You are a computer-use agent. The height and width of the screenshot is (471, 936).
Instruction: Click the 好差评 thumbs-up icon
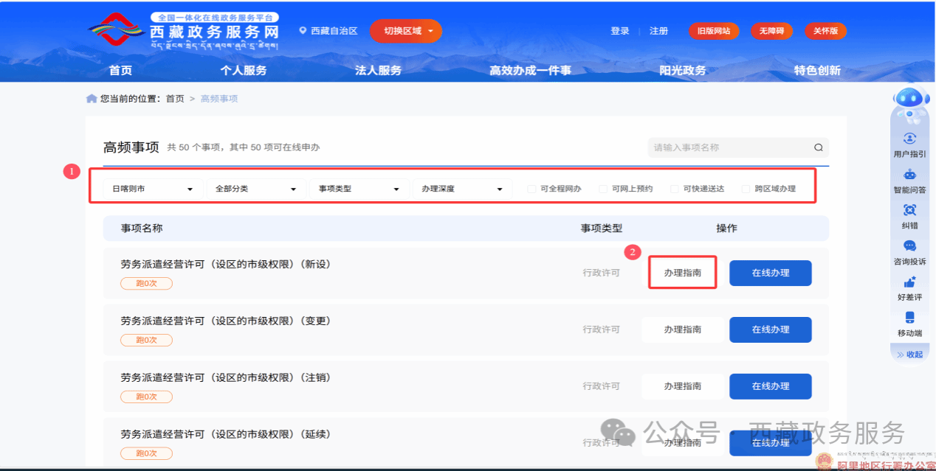coord(909,282)
